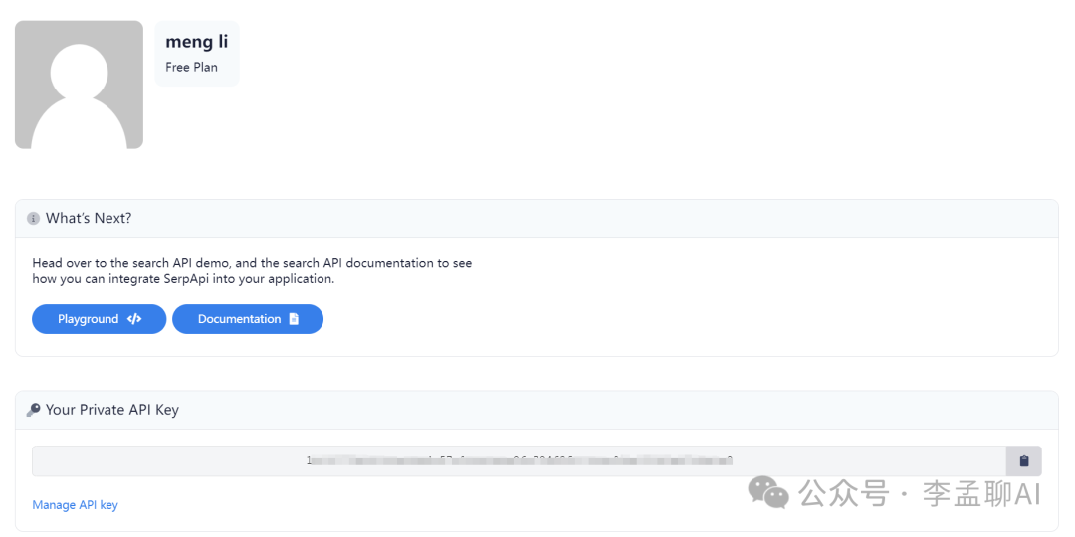Click the 'Head over to the search API demo' paragraph
This screenshot has height=537, width=1075.
click(x=252, y=270)
